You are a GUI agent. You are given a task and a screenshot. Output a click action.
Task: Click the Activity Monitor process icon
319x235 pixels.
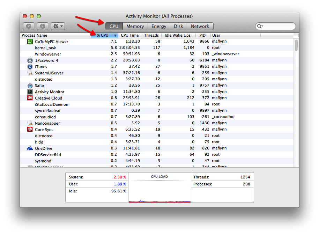pyautogui.click(x=30, y=92)
